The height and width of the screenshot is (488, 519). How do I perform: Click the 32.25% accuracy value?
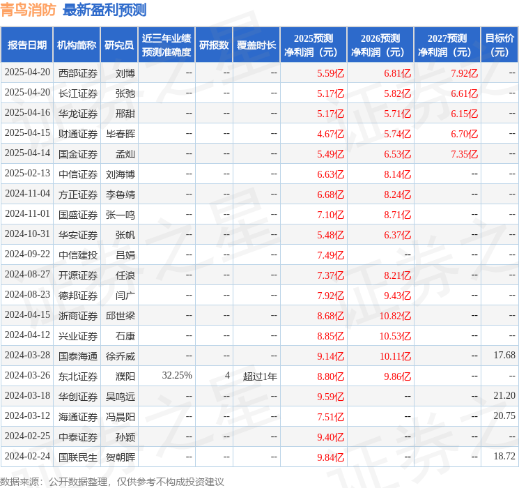[177, 375]
